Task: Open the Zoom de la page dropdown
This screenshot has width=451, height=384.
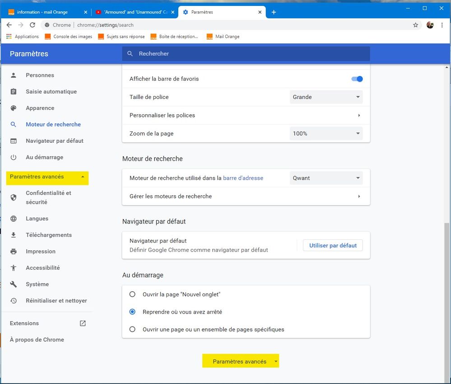Action: [326, 134]
